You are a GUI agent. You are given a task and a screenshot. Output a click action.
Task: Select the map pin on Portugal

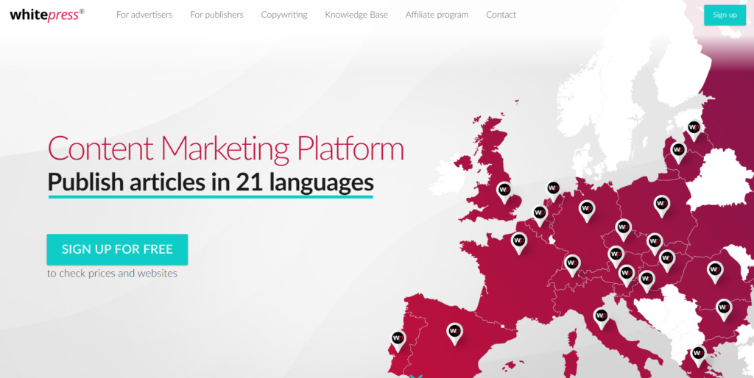pyautogui.click(x=398, y=340)
